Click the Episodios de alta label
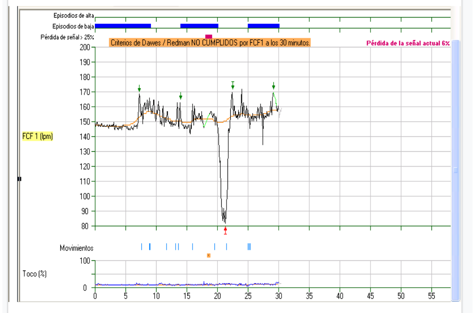 click(x=73, y=16)
